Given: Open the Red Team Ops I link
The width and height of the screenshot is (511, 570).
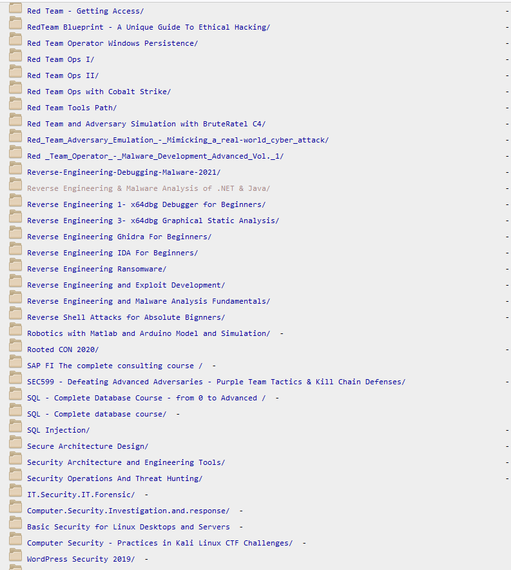Looking at the screenshot, I should 61,59.
